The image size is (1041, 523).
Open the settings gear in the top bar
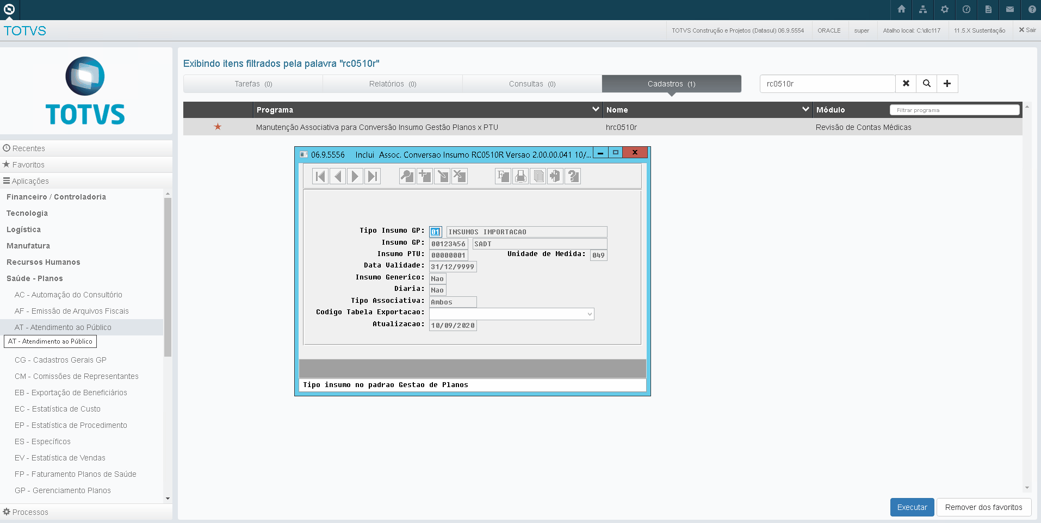(x=945, y=9)
